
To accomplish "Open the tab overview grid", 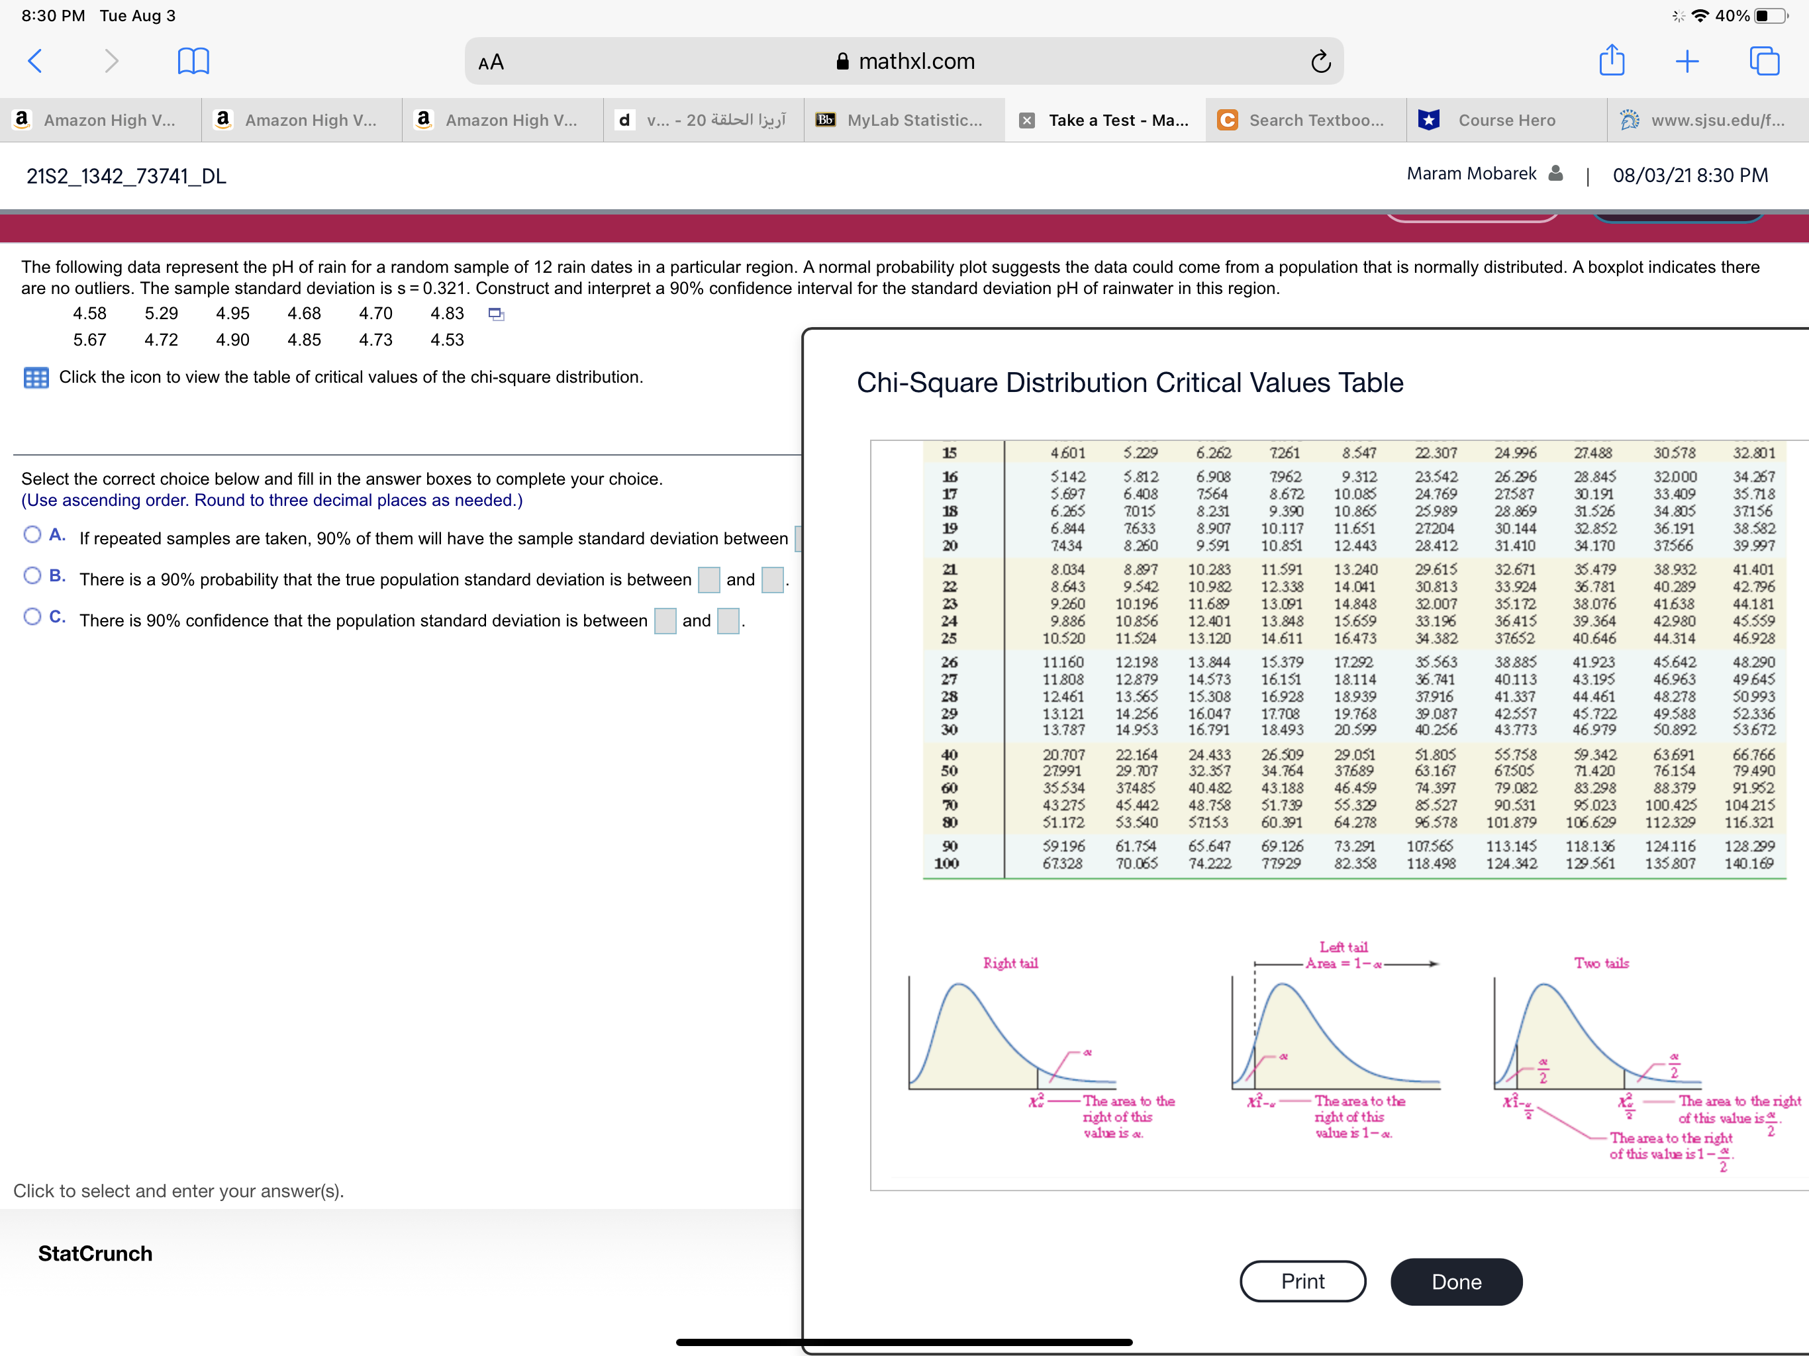I will (1764, 60).
